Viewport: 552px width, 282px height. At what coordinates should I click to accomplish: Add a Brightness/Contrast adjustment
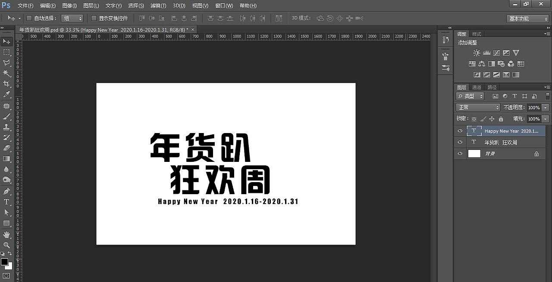point(477,53)
